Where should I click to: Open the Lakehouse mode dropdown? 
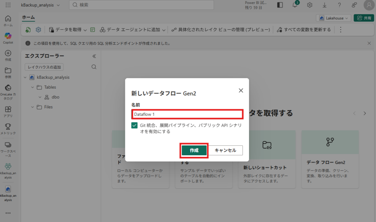[x=334, y=18]
